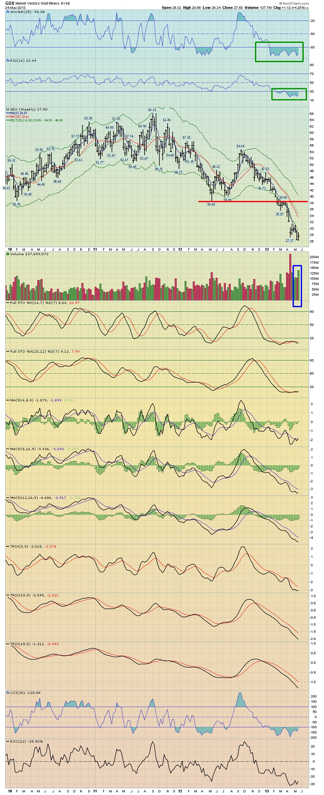324x795 pixels.
Task: Click the '47.53' price label
Action: [265, 169]
